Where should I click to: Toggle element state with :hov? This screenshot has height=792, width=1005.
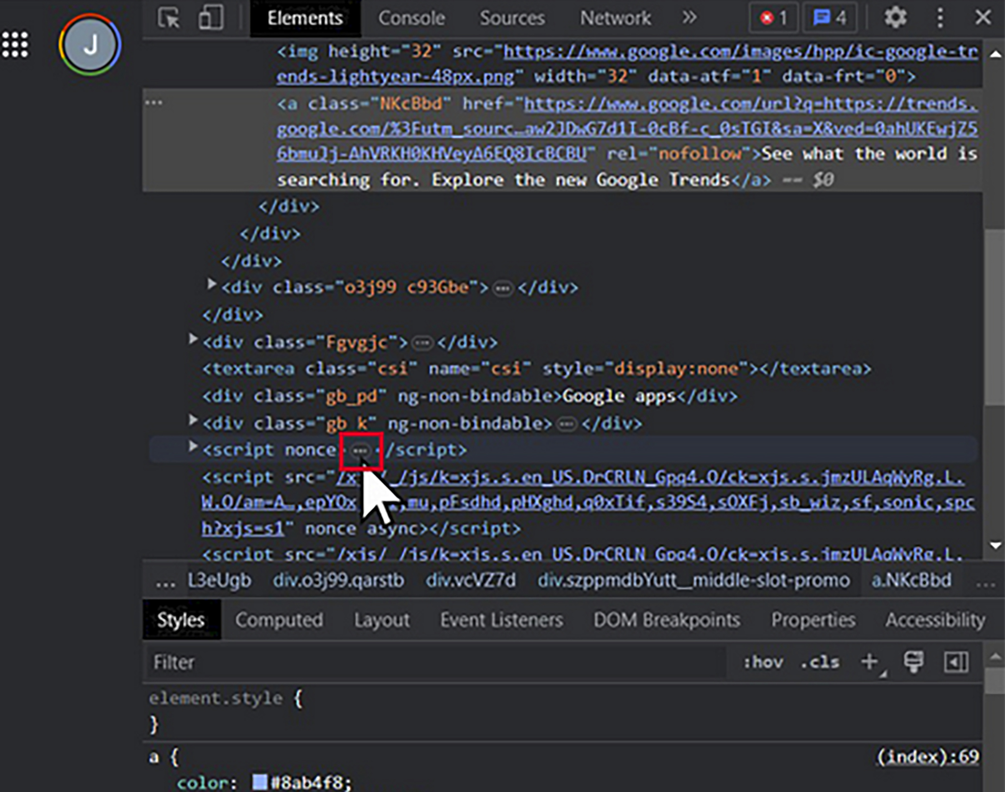[x=764, y=662]
